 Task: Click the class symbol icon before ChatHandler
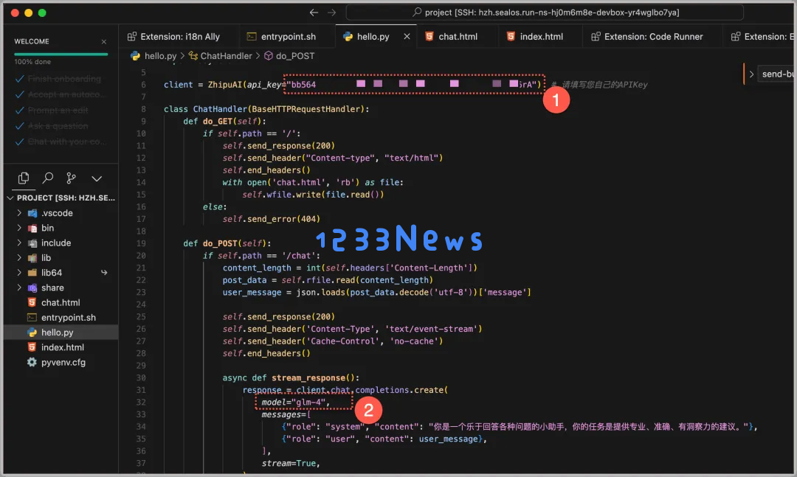click(x=193, y=56)
